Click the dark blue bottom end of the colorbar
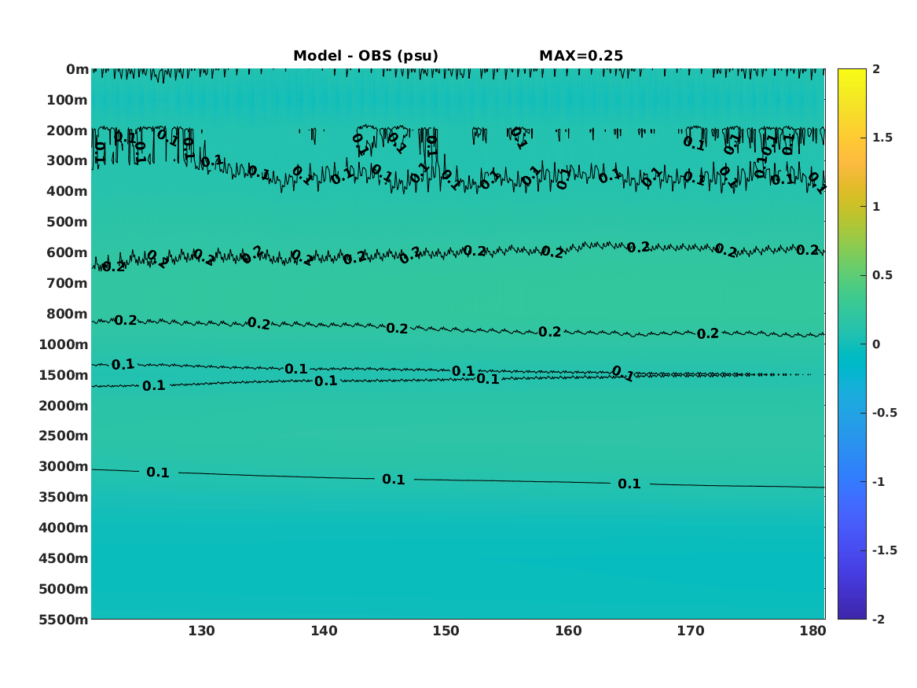The height and width of the screenshot is (688, 917). 852,614
